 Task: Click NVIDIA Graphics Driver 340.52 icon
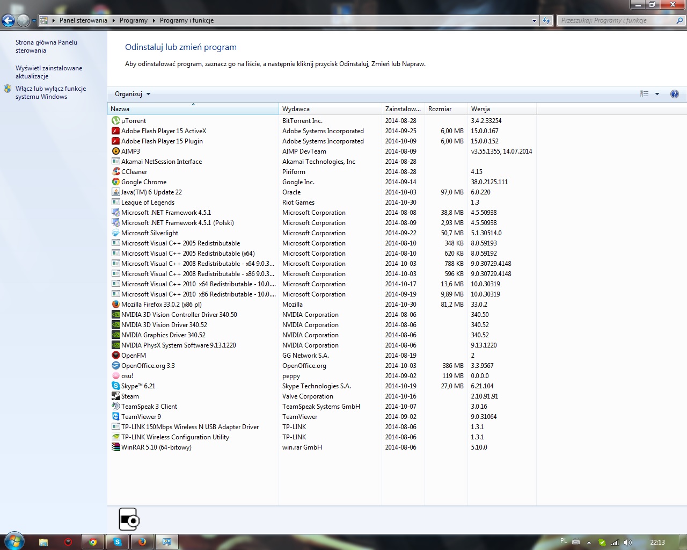point(115,335)
